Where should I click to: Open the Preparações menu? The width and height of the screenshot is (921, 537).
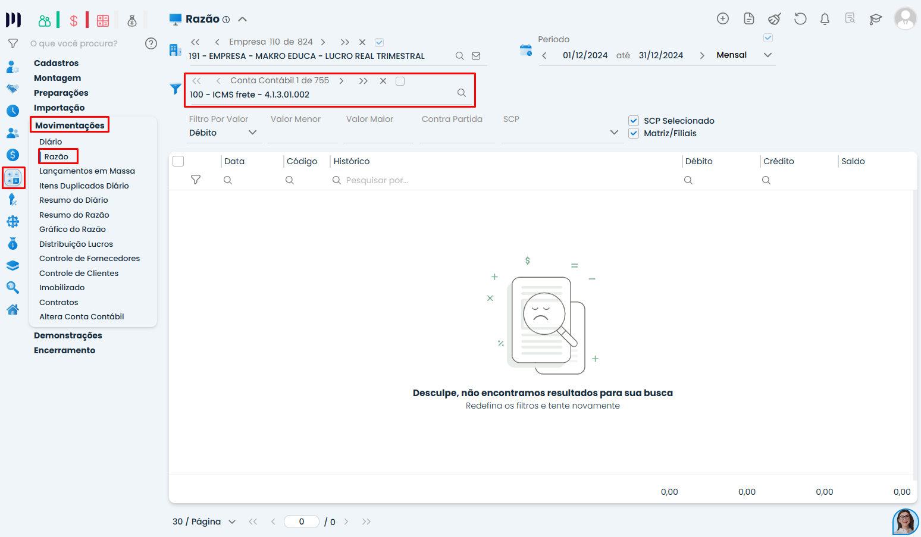(x=61, y=93)
